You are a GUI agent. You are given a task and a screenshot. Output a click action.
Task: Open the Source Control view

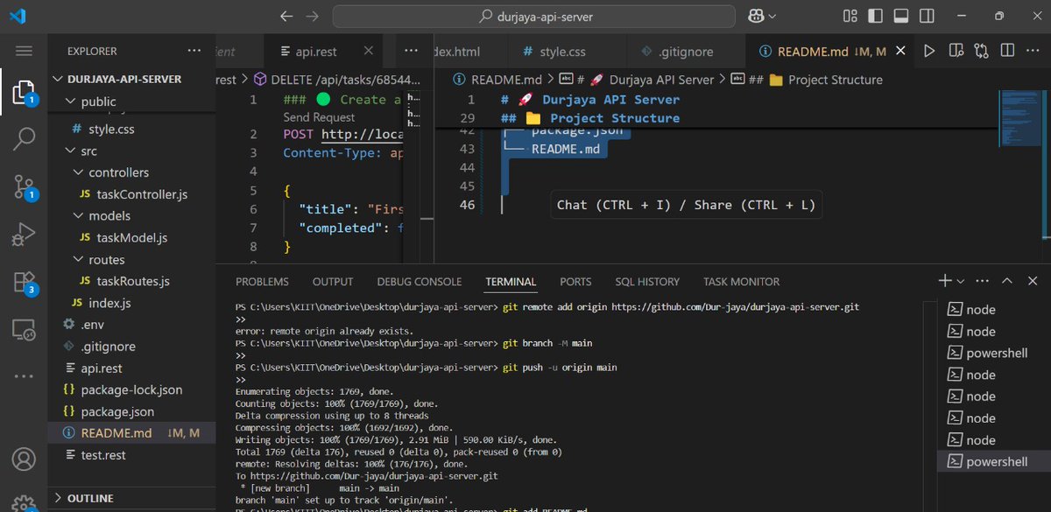pos(24,186)
